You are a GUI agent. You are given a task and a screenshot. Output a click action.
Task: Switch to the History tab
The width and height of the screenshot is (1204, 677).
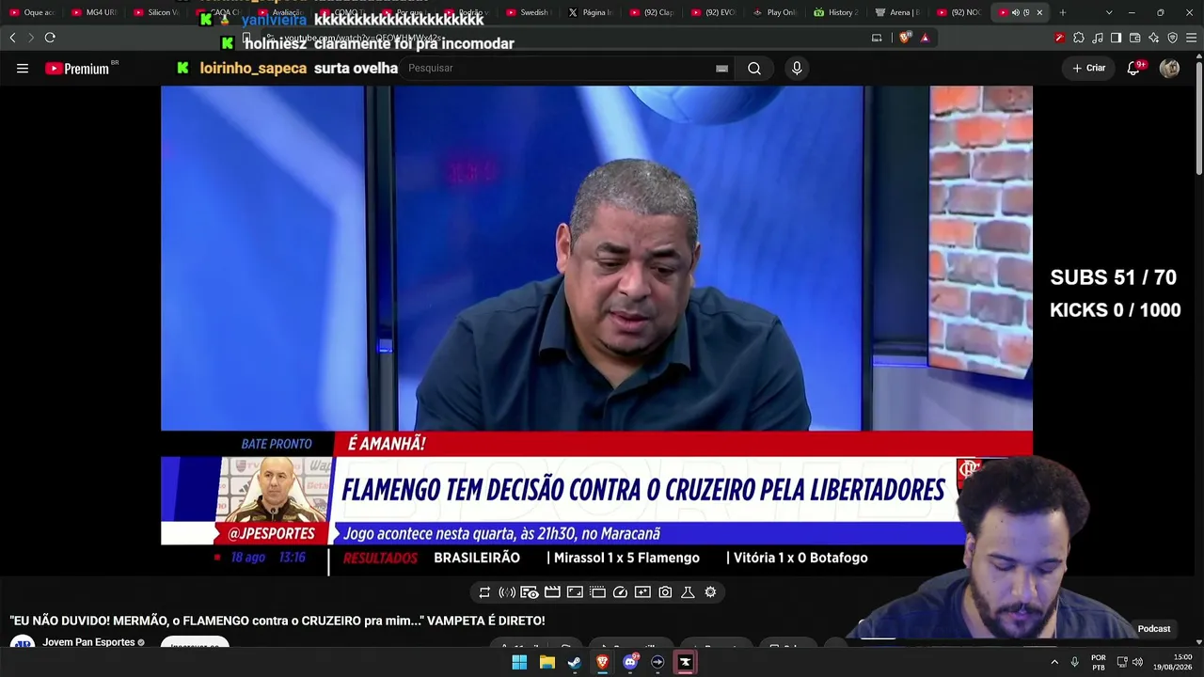(x=837, y=12)
